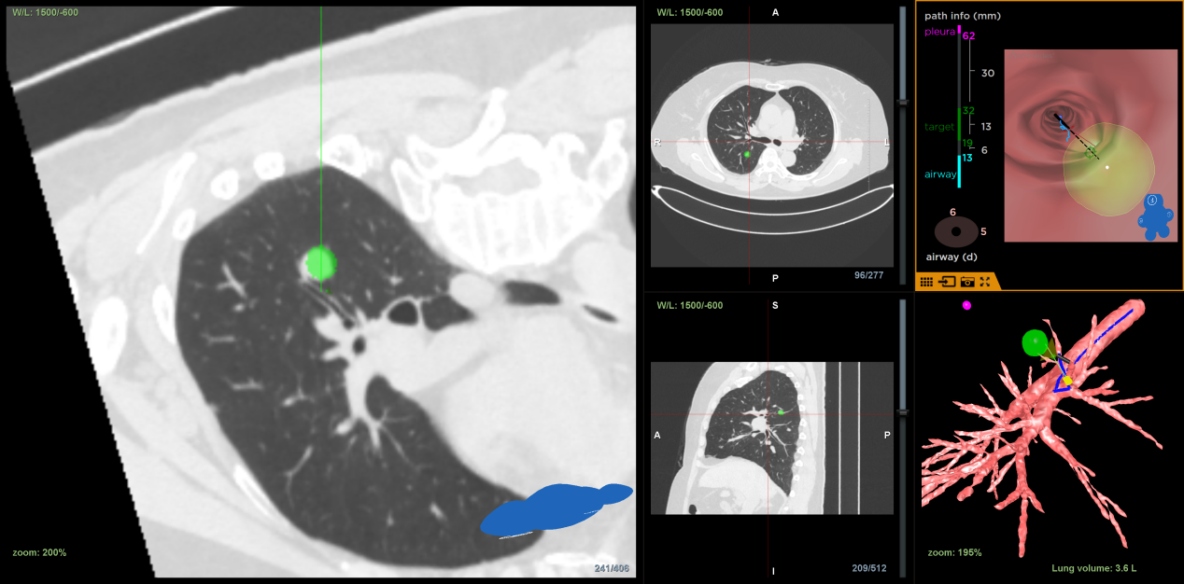The height and width of the screenshot is (584, 1184).
Task: Take a snapshot with camera icon
Action: [967, 281]
